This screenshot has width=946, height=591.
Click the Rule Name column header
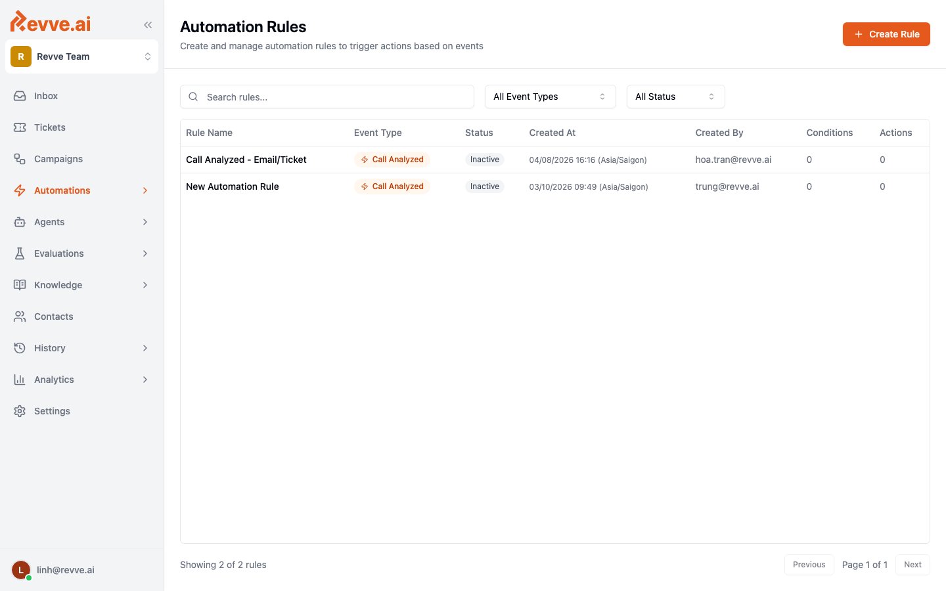tap(209, 133)
